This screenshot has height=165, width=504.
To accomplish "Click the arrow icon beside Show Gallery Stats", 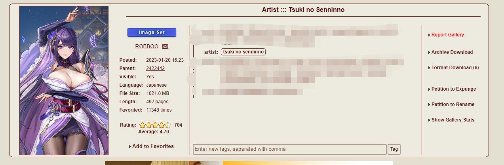I will 429,120.
